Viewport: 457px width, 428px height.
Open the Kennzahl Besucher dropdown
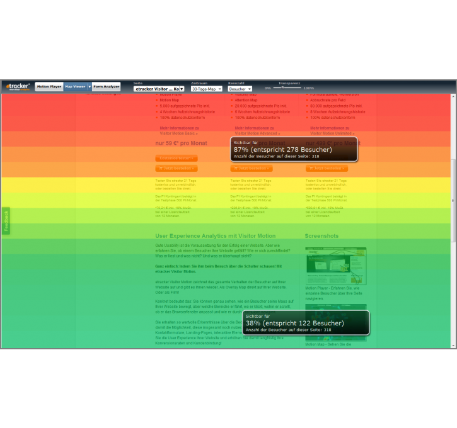tap(240, 89)
